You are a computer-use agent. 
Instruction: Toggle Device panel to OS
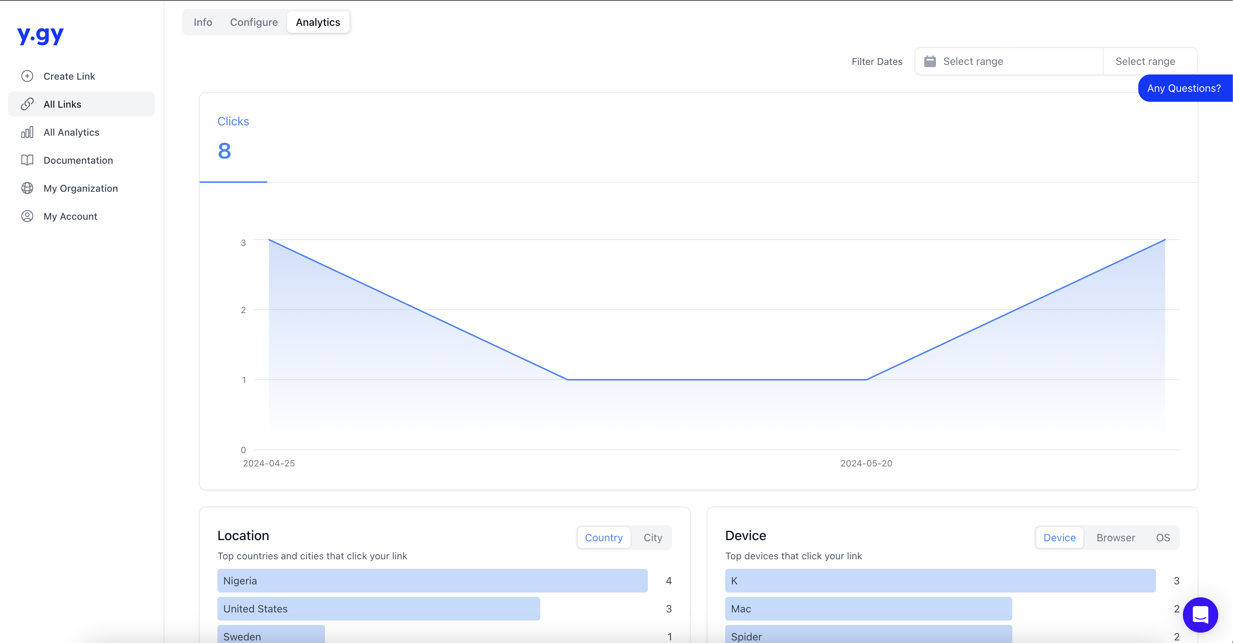[1163, 538]
